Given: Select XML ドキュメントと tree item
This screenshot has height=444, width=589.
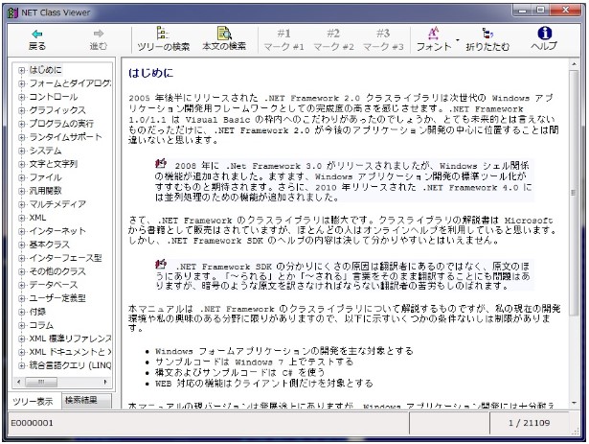Looking at the screenshot, I should 70,352.
